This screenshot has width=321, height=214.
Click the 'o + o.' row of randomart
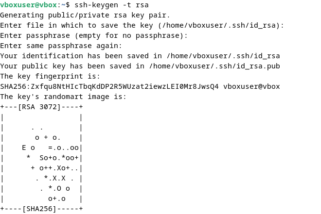tap(48, 138)
